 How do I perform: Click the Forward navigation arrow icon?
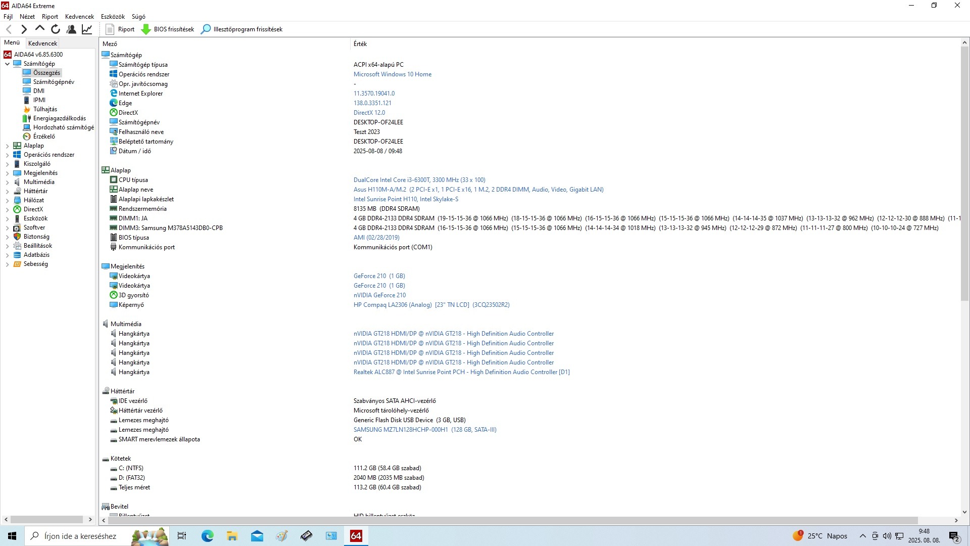[x=24, y=29]
